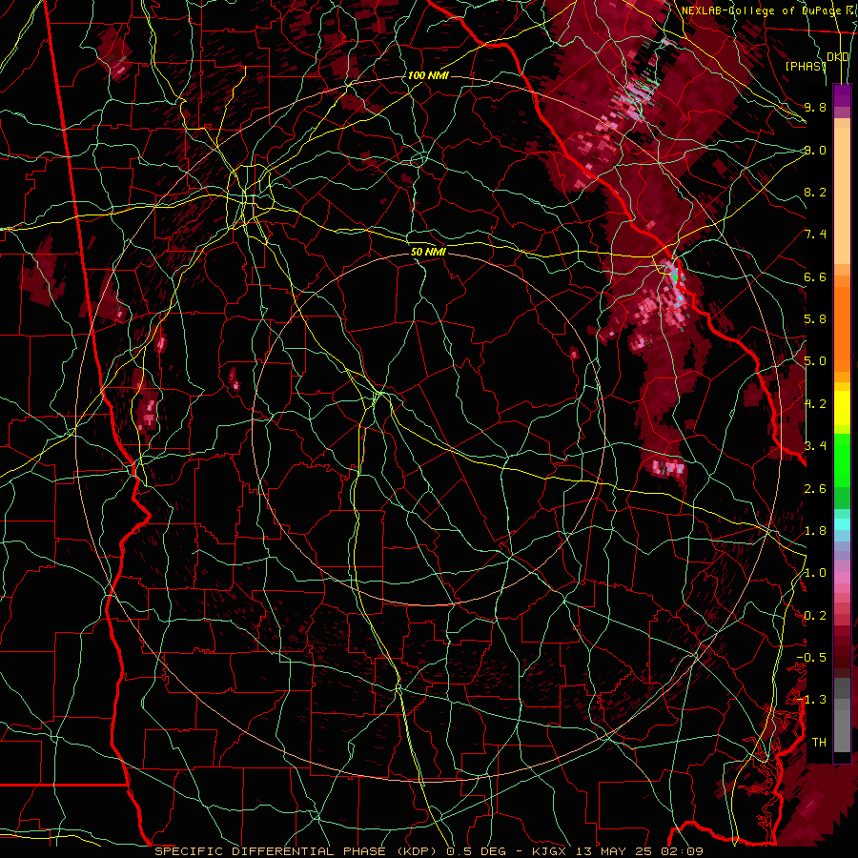Click the -1.3 color scale value
Image resolution: width=858 pixels, height=858 pixels.
(x=811, y=700)
